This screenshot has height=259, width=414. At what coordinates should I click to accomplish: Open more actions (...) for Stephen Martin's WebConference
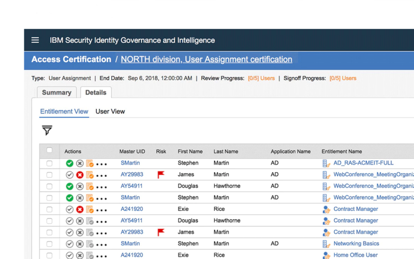coord(101,199)
